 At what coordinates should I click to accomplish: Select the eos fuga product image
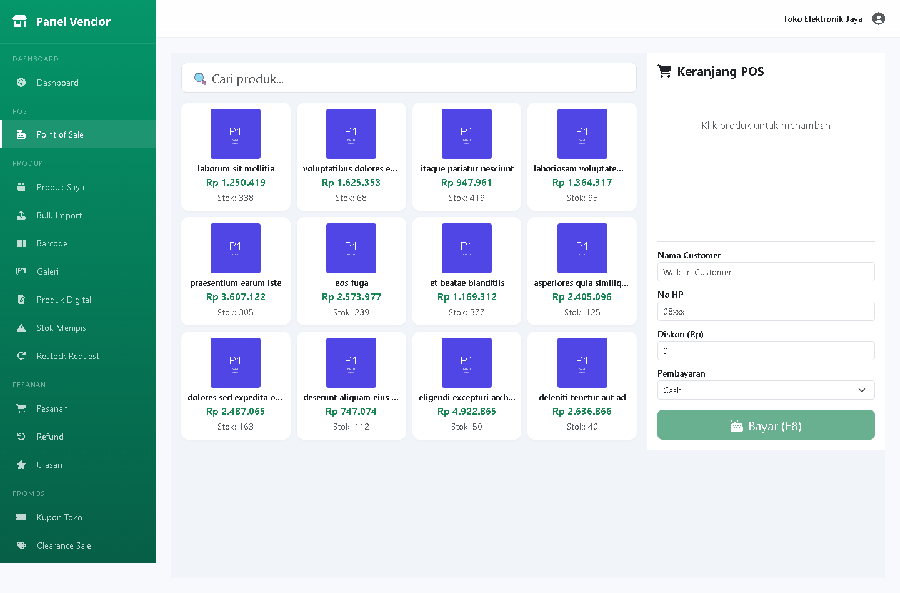pyautogui.click(x=351, y=248)
